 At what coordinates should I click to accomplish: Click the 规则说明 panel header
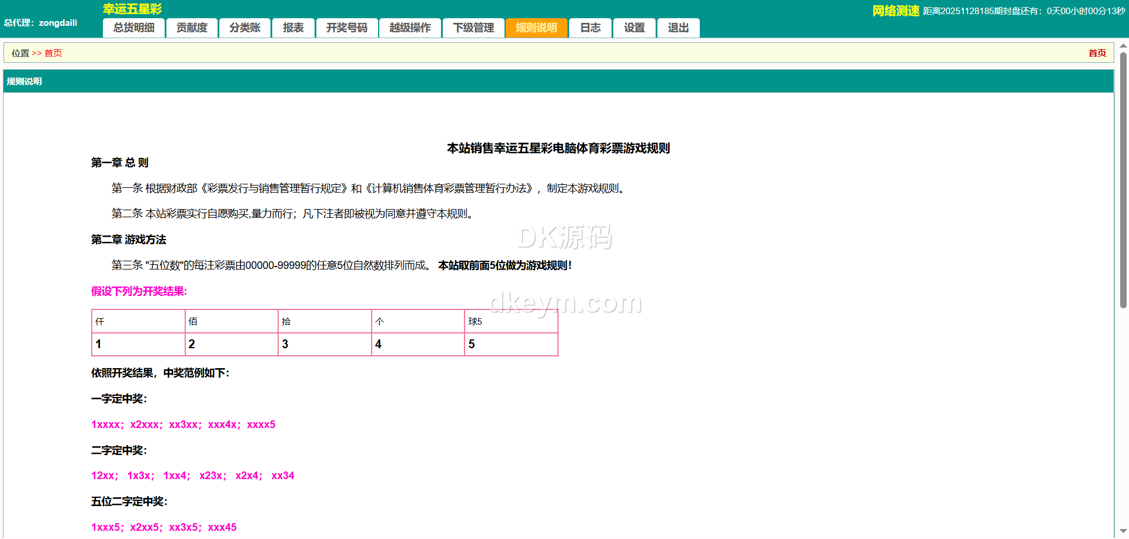point(24,82)
